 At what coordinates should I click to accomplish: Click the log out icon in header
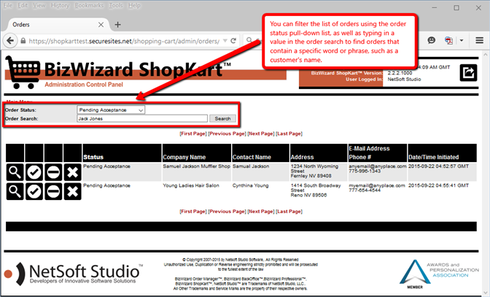coord(468,72)
